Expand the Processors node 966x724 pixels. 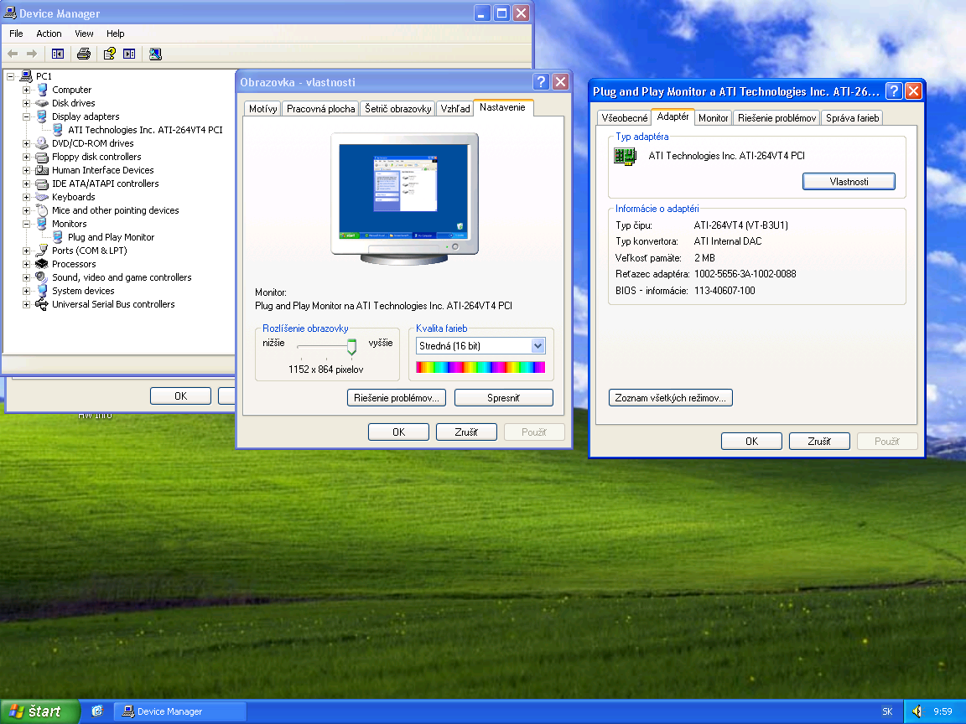click(27, 264)
